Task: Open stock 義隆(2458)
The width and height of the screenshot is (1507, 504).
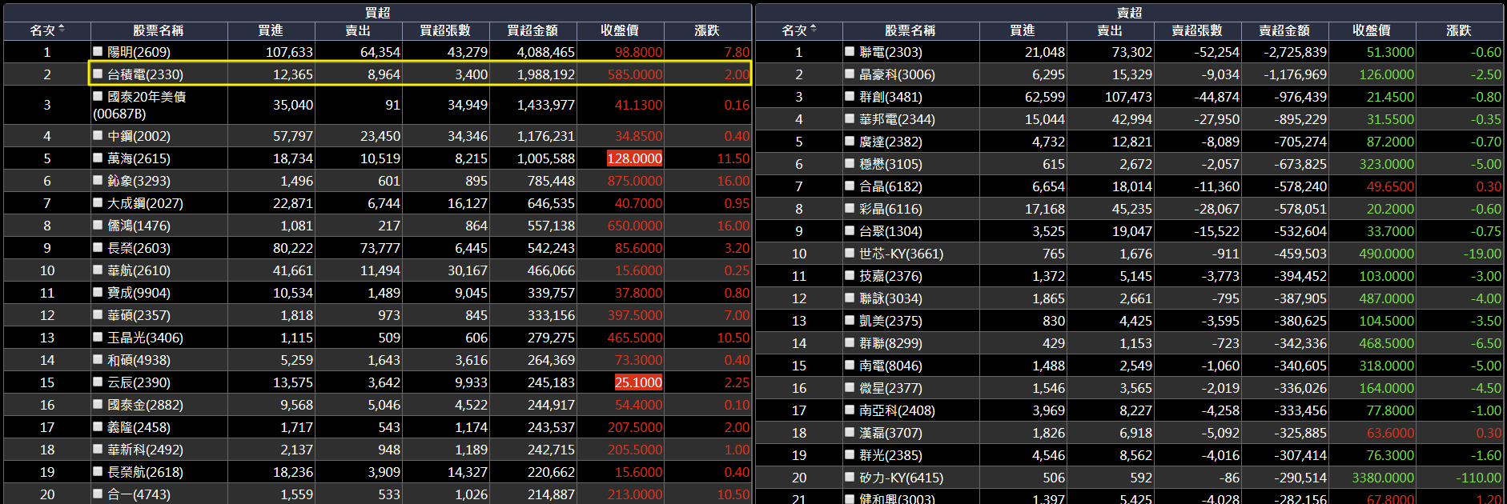Action: click(x=139, y=427)
